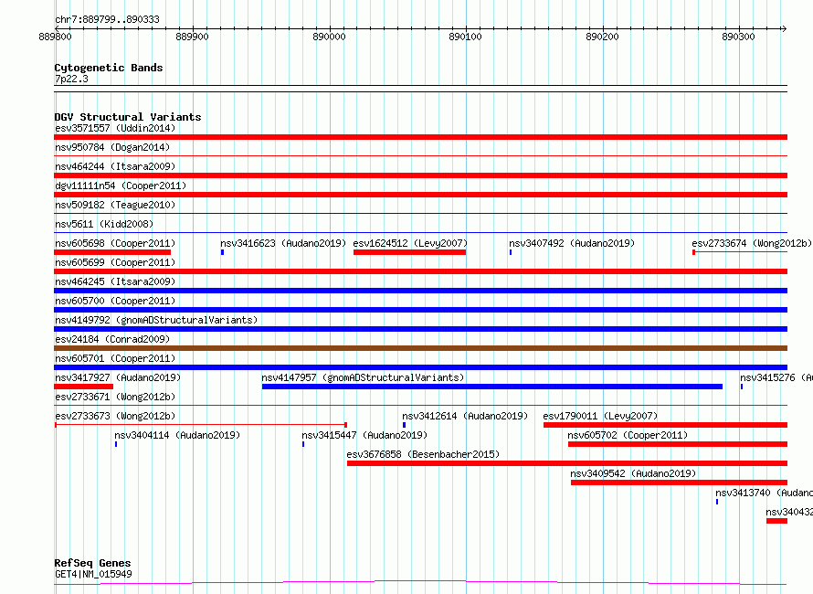
Task: Click ruler position 889800
Action: click(56, 37)
